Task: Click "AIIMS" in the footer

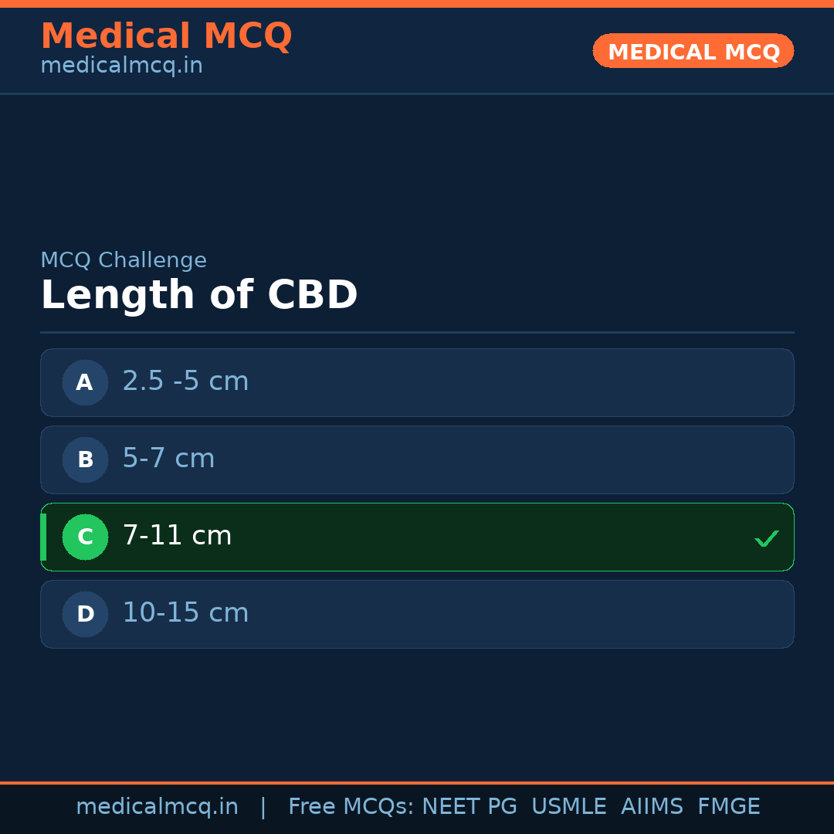Action: point(651,807)
